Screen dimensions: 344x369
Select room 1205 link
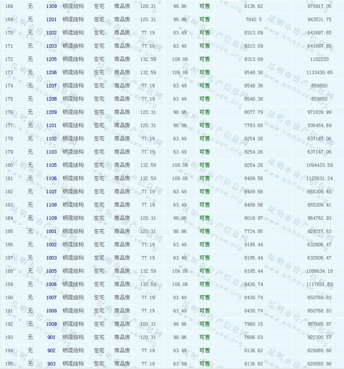point(51,59)
